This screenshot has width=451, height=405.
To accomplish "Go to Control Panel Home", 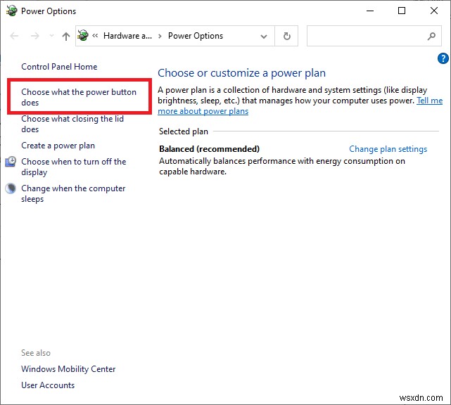I will click(59, 67).
